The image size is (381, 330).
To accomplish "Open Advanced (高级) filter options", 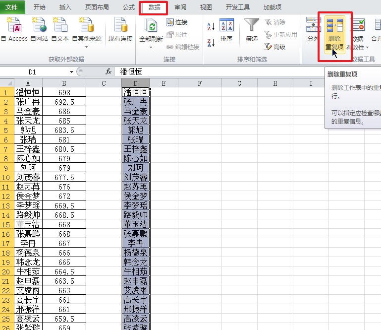I will coord(275,47).
